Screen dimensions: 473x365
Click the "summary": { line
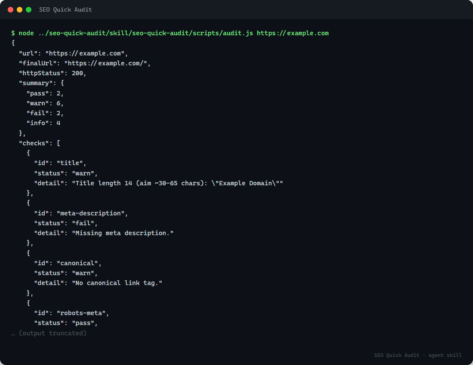click(x=41, y=83)
